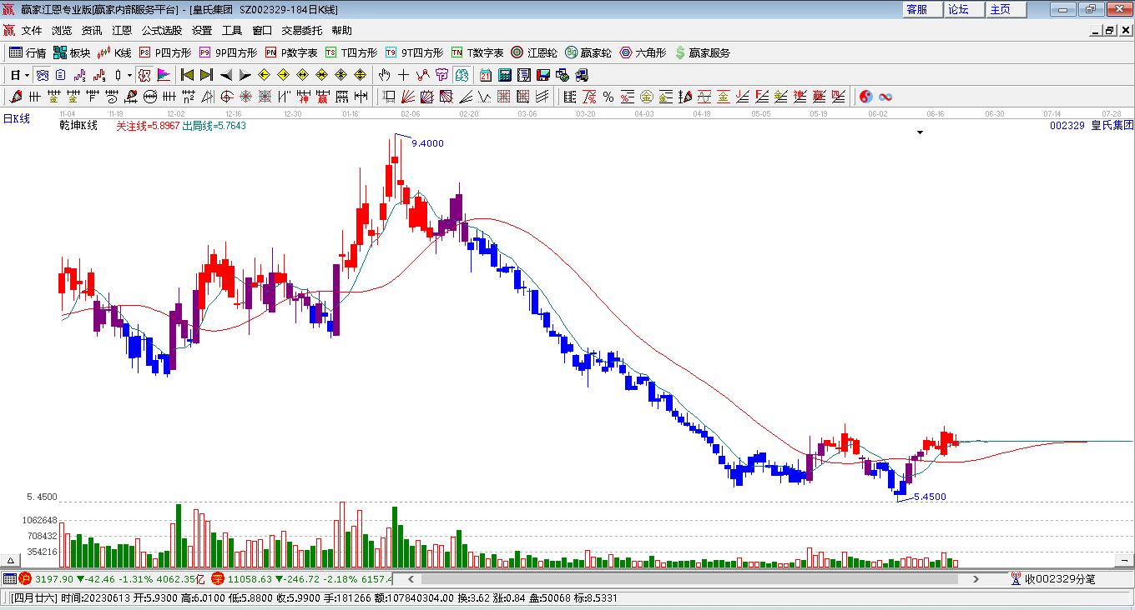Viewport: 1135px width, 610px height.
Task: Expand the candlestick style dropdown arrow
Action: (x=129, y=75)
